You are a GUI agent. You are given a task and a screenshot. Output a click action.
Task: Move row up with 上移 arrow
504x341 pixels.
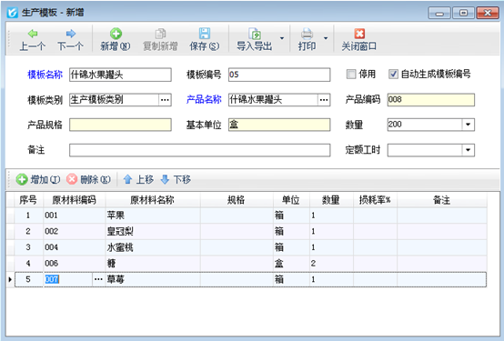127,179
